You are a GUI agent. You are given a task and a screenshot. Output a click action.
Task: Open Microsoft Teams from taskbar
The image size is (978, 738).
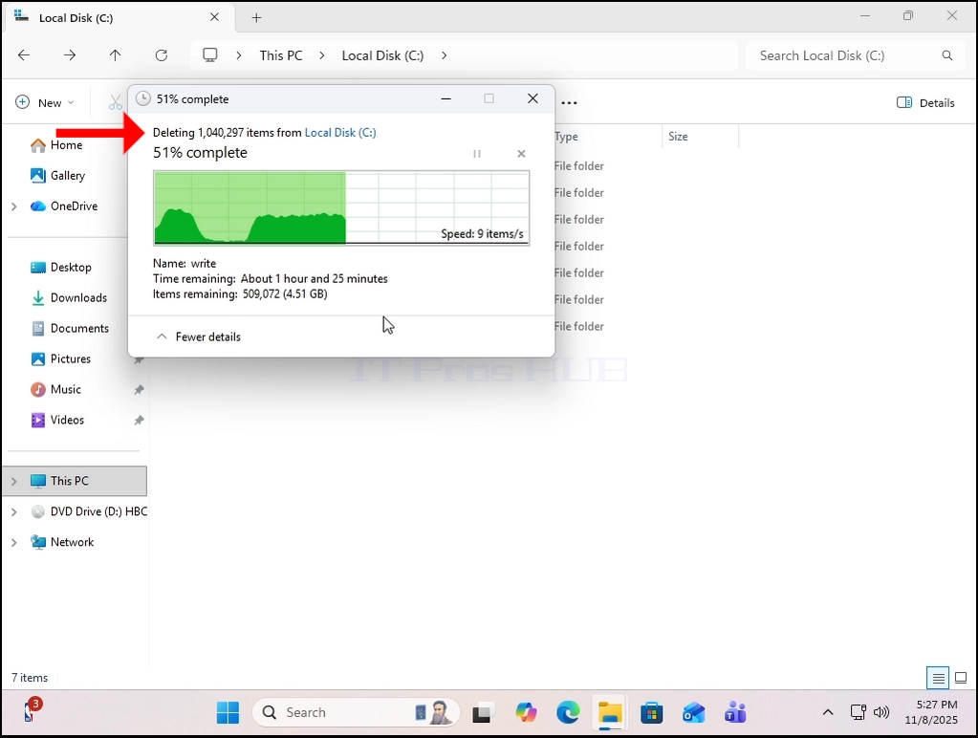[735, 712]
